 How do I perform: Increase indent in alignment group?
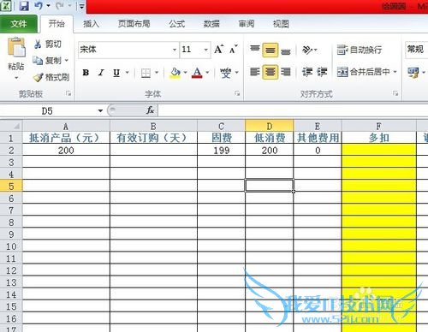click(x=322, y=72)
